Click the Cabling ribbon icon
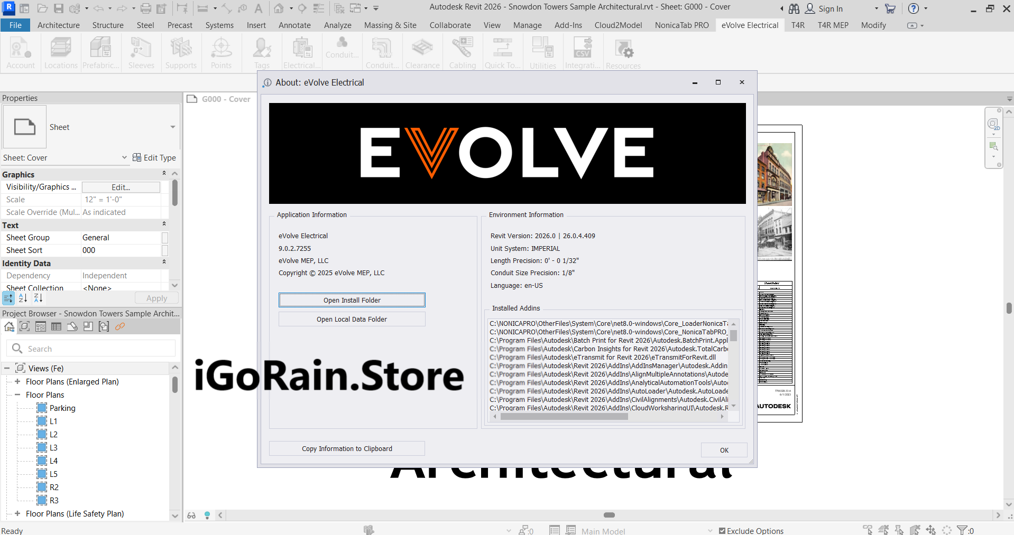Viewport: 1014px width, 535px height. point(462,52)
